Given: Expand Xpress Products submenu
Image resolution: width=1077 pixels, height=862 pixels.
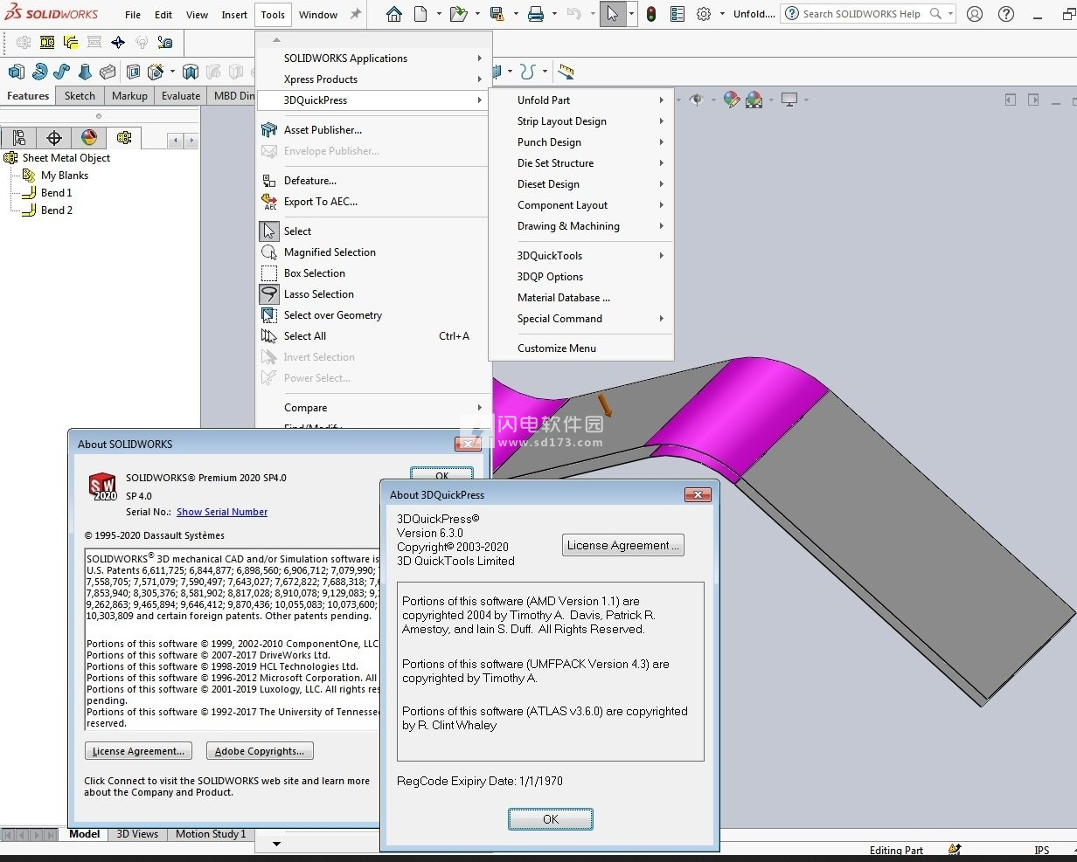Looking at the screenshot, I should (x=375, y=79).
